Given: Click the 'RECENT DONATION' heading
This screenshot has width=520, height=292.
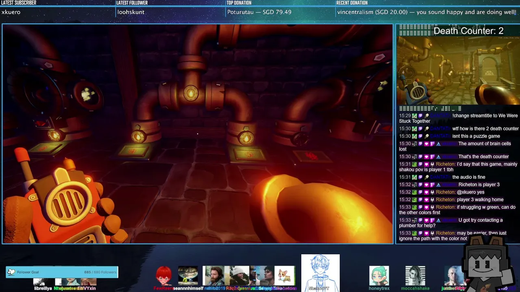Looking at the screenshot, I should [352, 3].
